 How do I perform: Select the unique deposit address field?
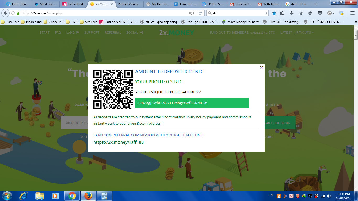pyautogui.click(x=192, y=103)
